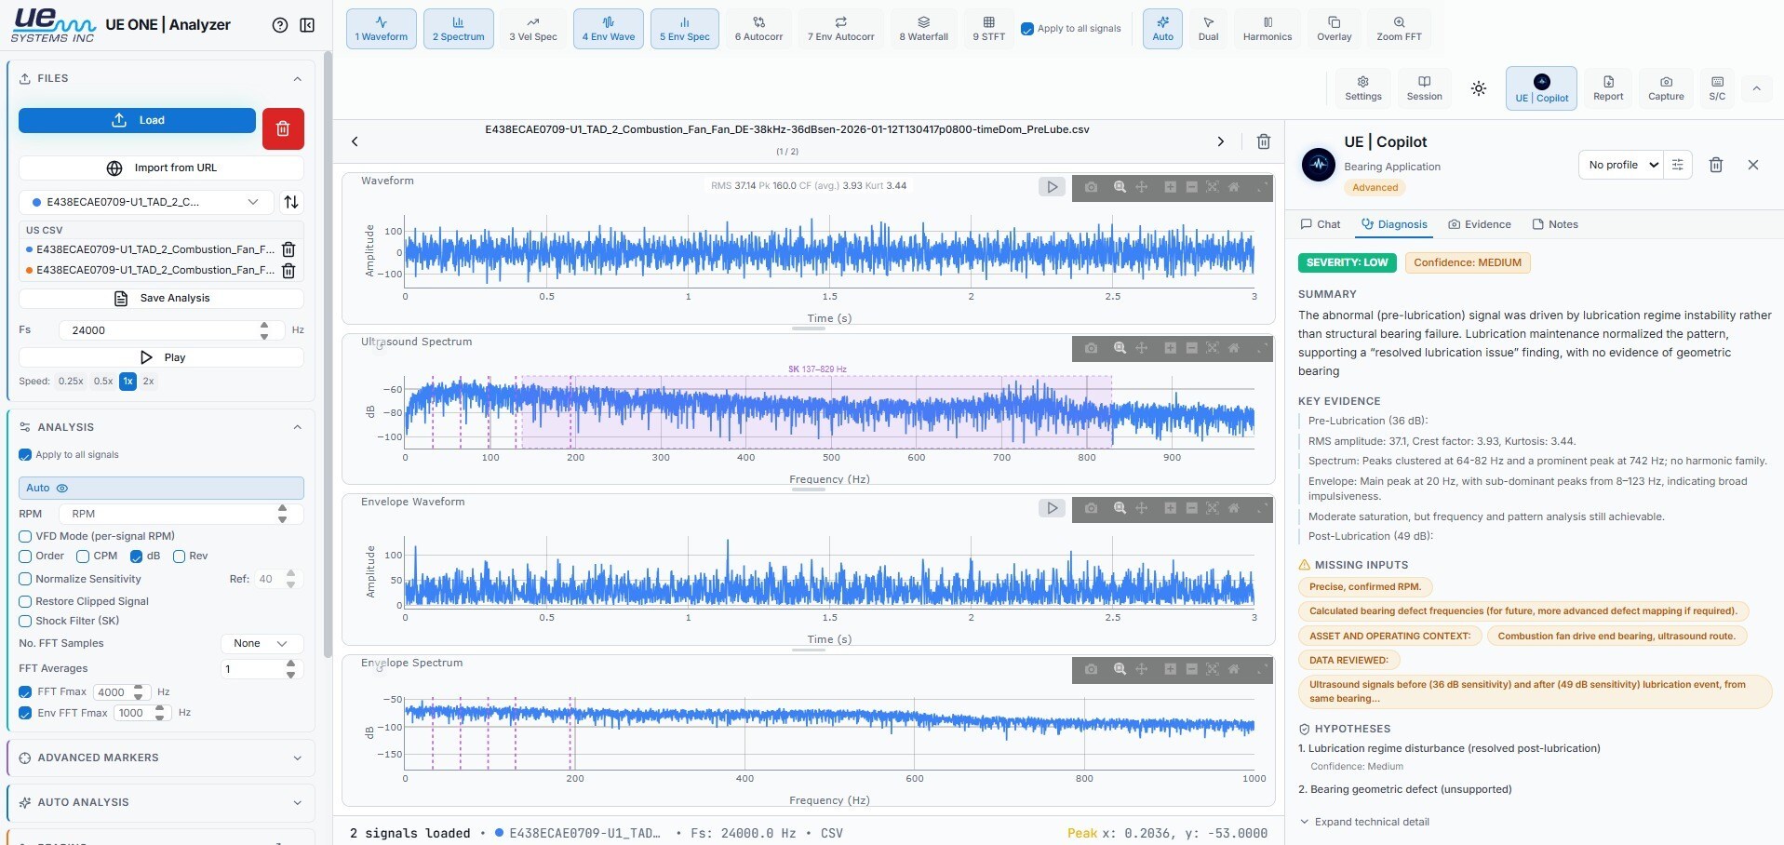Open the Harmonics cursor tool
Image resolution: width=1784 pixels, height=845 pixels.
coord(1268,29)
